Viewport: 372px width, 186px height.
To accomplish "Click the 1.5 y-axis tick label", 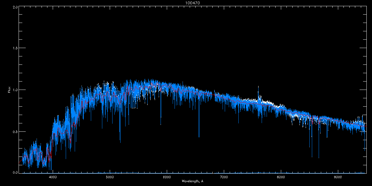I will pyautogui.click(x=15, y=48).
